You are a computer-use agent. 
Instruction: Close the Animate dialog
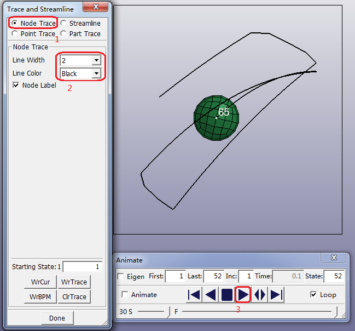[x=334, y=258]
